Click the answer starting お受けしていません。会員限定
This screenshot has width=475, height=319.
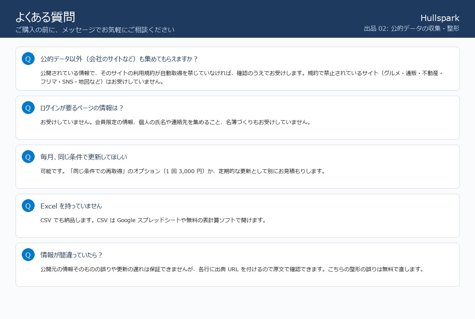point(176,122)
